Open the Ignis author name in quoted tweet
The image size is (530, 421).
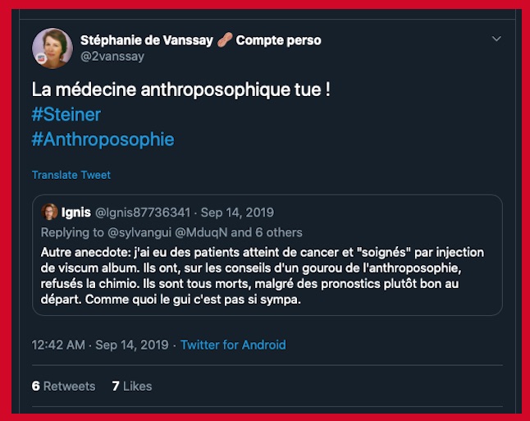point(76,213)
